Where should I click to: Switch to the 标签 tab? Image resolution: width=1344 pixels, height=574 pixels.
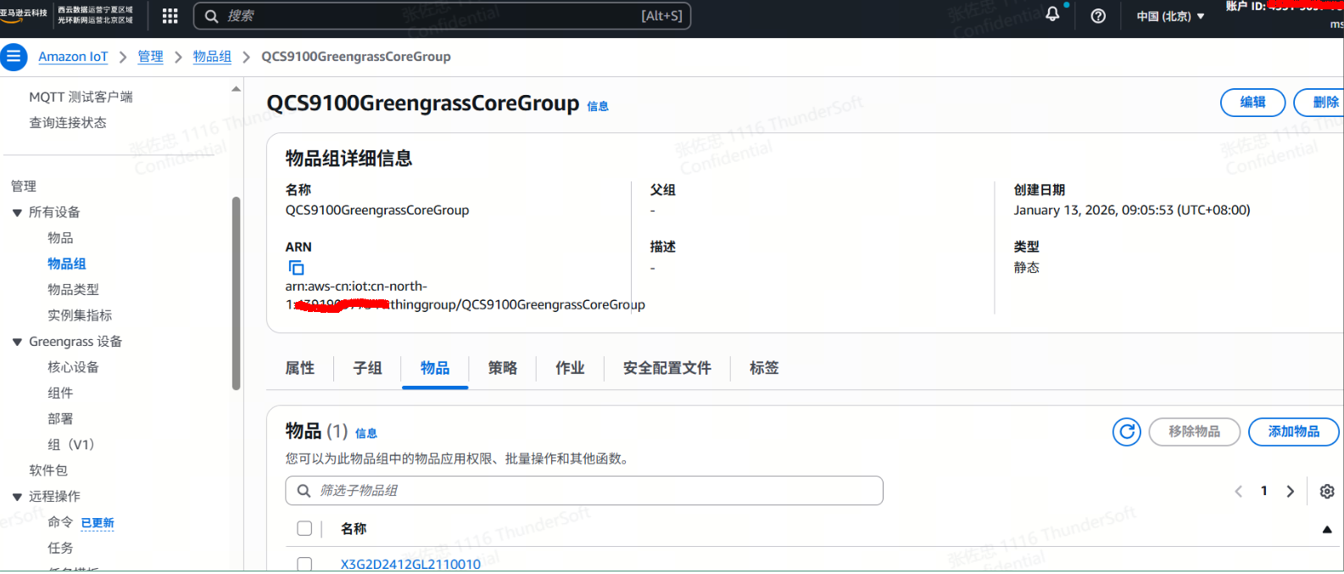[764, 368]
